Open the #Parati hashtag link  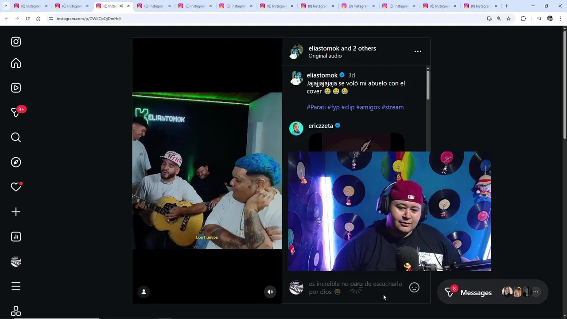pos(316,107)
